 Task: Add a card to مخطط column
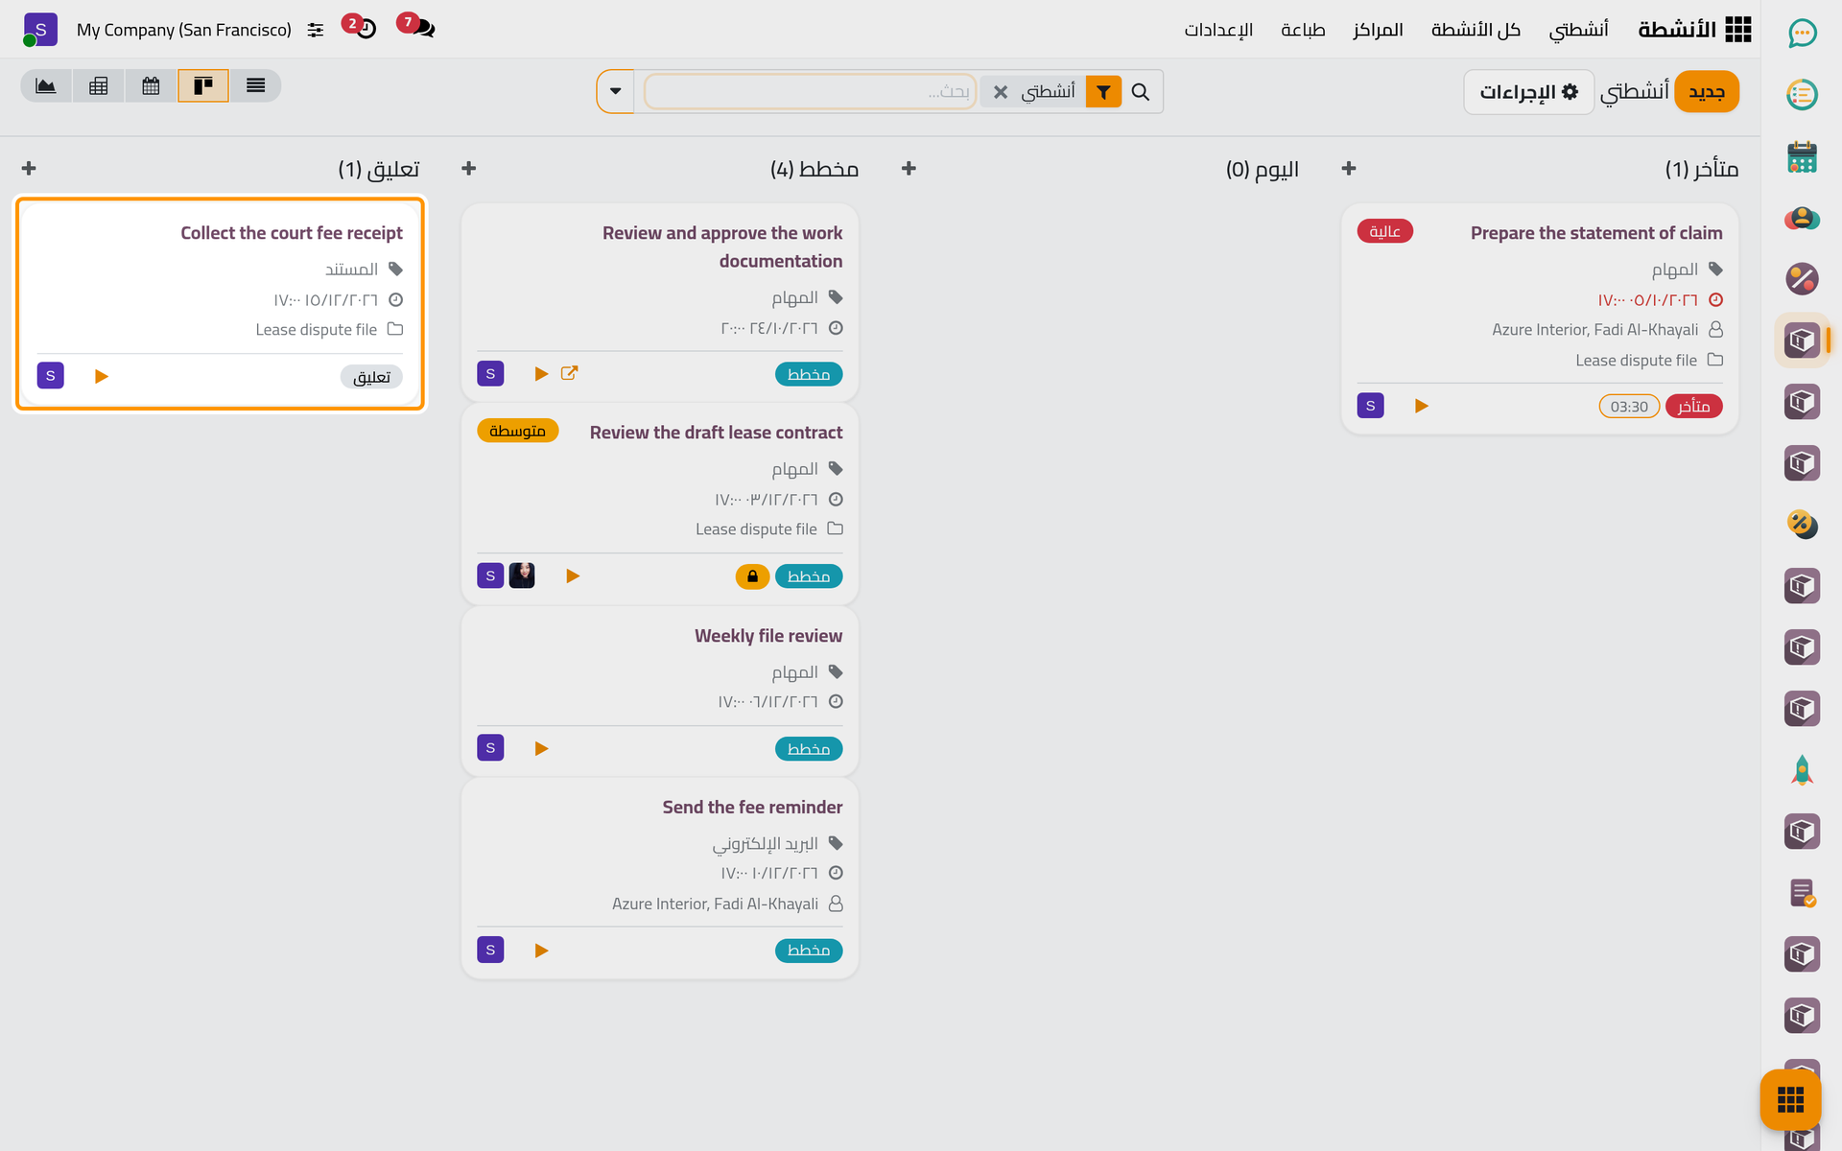click(469, 169)
